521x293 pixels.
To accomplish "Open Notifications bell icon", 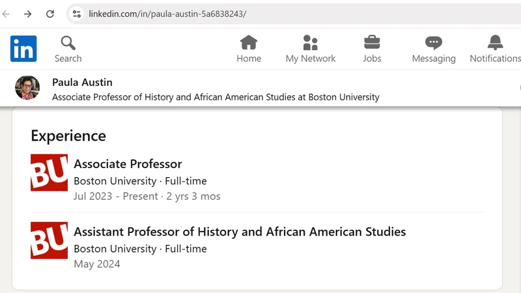I will (x=495, y=42).
